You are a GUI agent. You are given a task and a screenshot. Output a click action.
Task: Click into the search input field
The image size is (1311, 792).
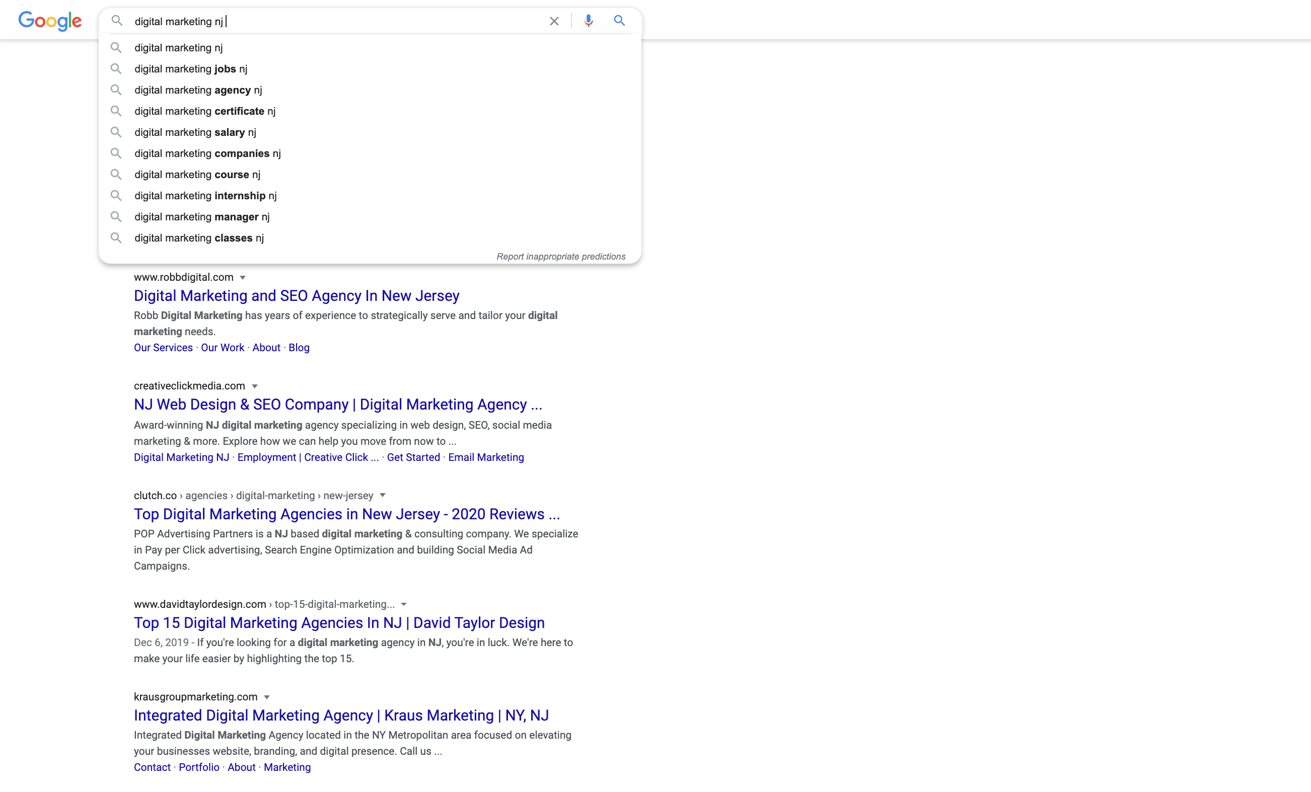(335, 21)
